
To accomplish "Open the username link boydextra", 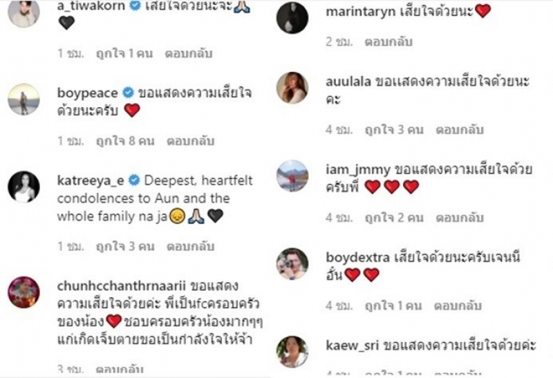I will click(x=357, y=257).
